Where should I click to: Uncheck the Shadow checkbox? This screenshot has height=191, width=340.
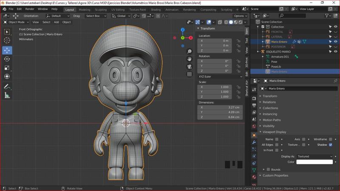click(331, 145)
